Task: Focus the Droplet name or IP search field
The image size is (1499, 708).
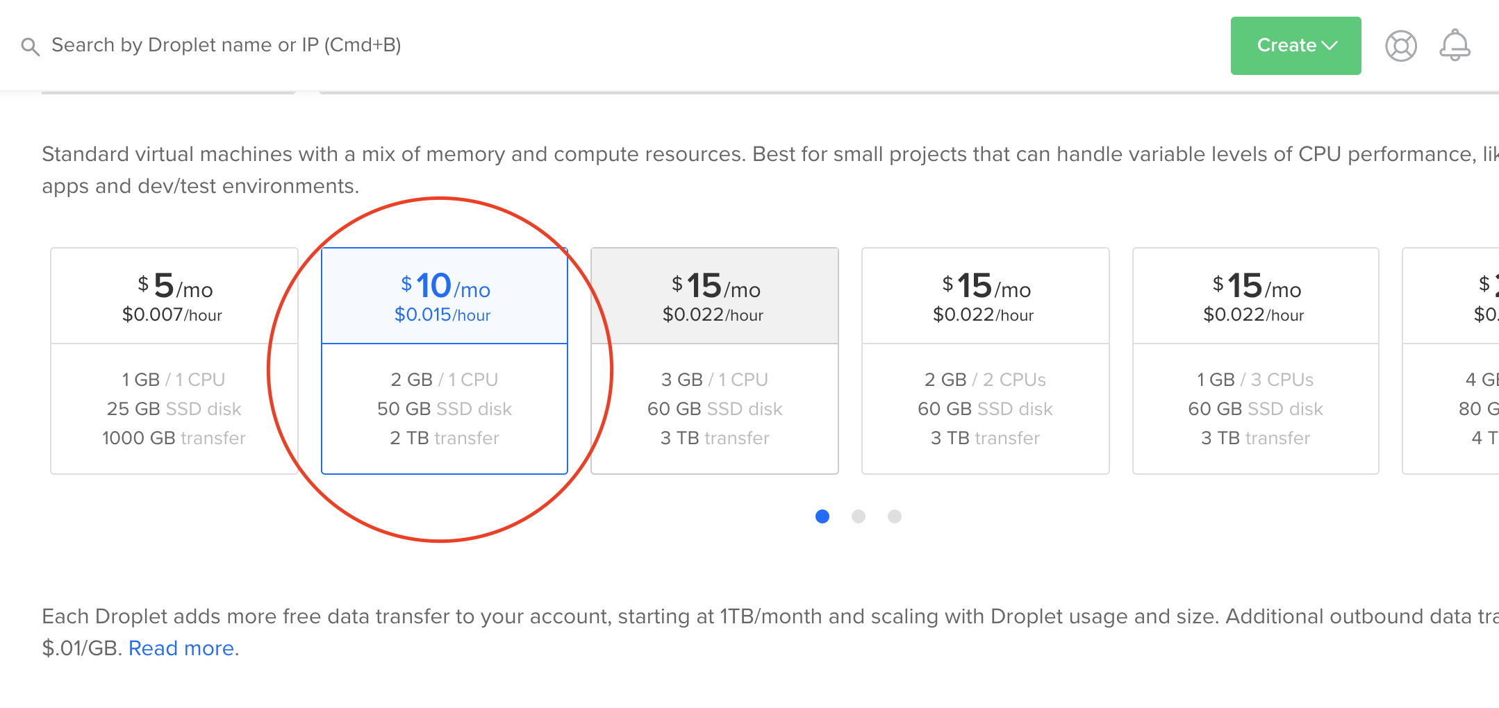Action: (226, 45)
